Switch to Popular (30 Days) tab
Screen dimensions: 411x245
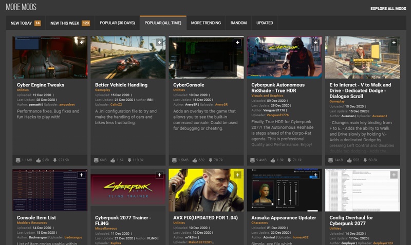117,23
